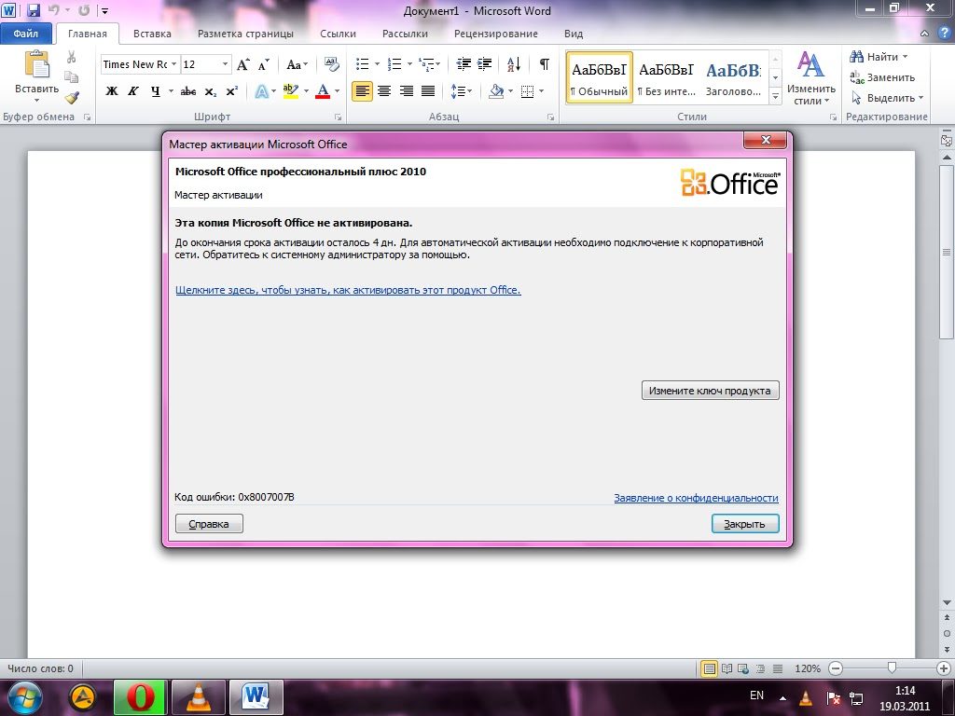This screenshot has height=716, width=955.
Task: Open the Line Spacing dropdown
Action: tap(461, 91)
